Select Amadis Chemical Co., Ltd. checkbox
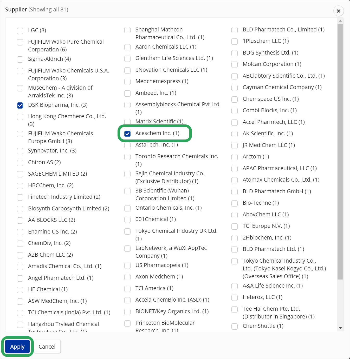The height and width of the screenshot is (359, 350). 20,267
